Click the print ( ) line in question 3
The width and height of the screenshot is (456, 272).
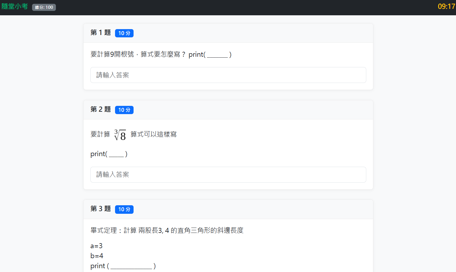[x=123, y=266]
